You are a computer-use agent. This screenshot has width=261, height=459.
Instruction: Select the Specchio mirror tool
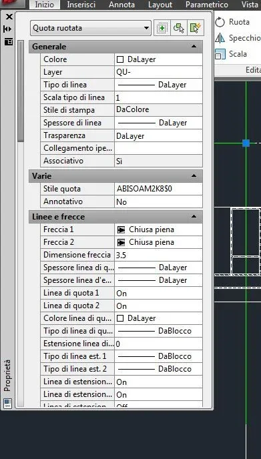[x=238, y=38]
